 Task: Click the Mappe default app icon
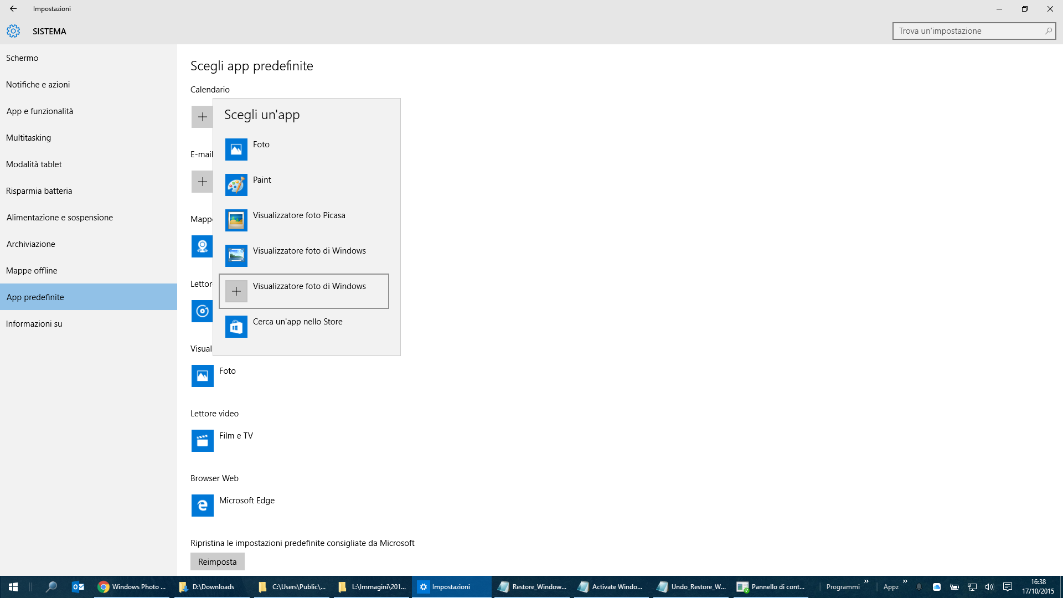[x=202, y=246]
